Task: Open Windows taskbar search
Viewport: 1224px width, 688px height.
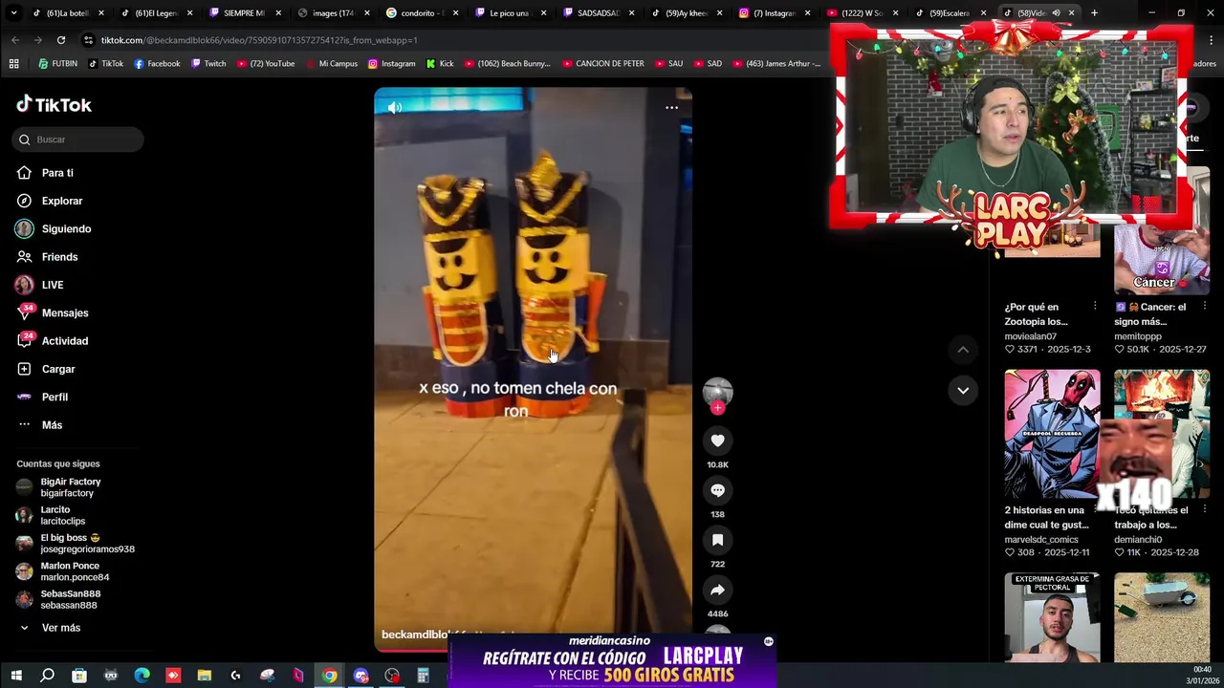Action: [47, 676]
